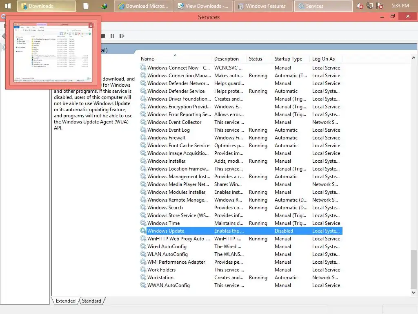
Task: Select the Windows Connect Now service row
Action: pyautogui.click(x=241, y=68)
